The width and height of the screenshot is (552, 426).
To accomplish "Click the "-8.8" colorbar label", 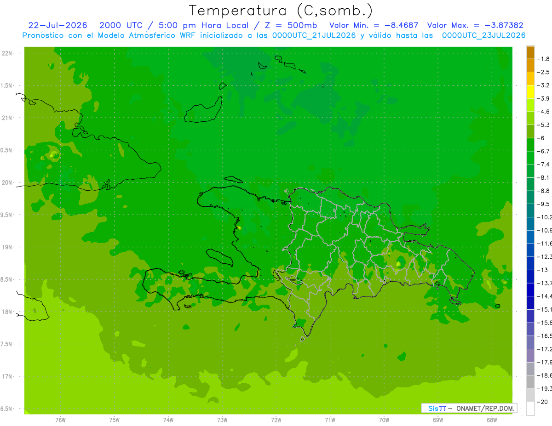I will pos(543,191).
